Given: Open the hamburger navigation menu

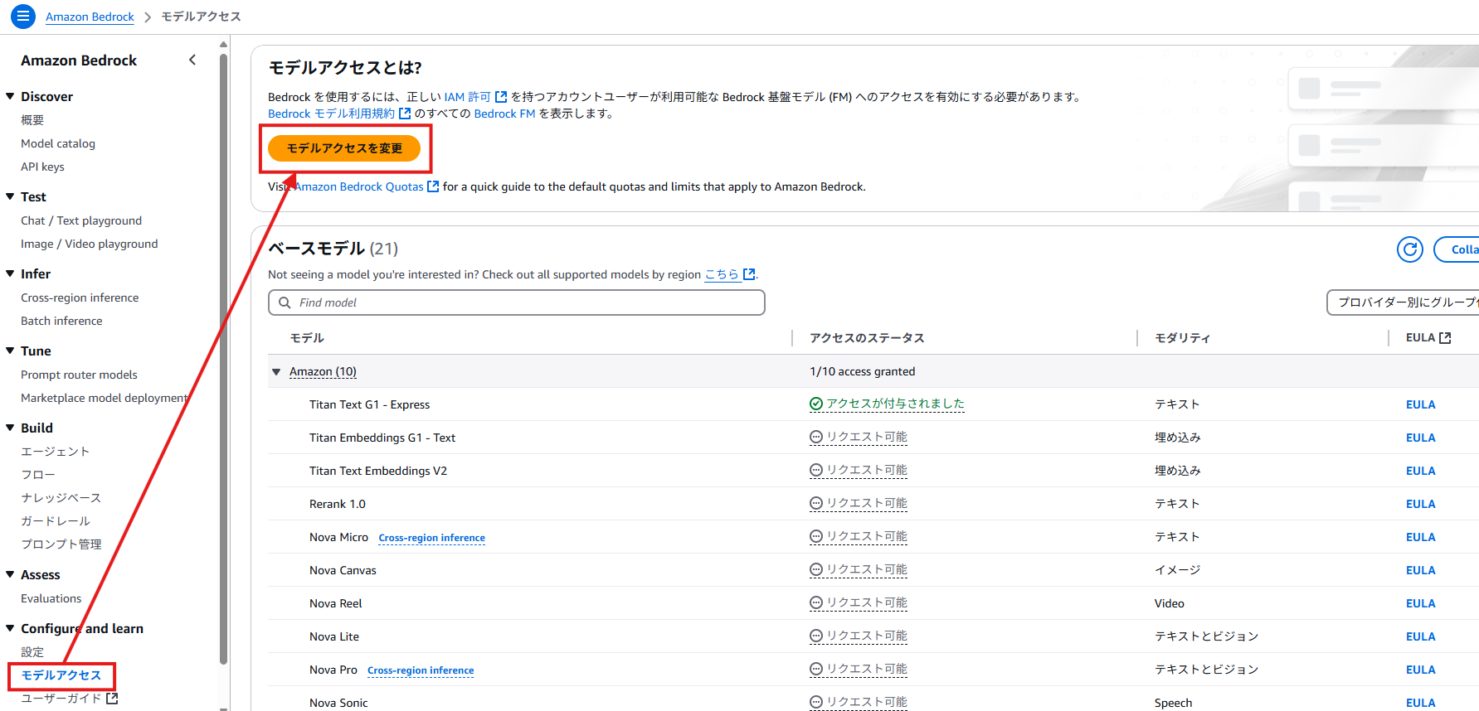Looking at the screenshot, I should tap(23, 16).
